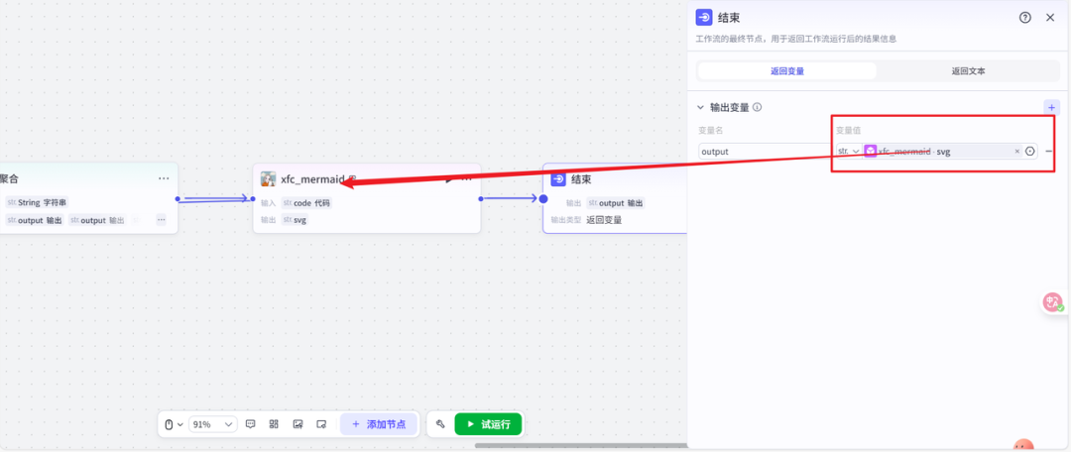Open the 91% zoom level dropdown
Screen dimensions: 1071x452
[212, 424]
